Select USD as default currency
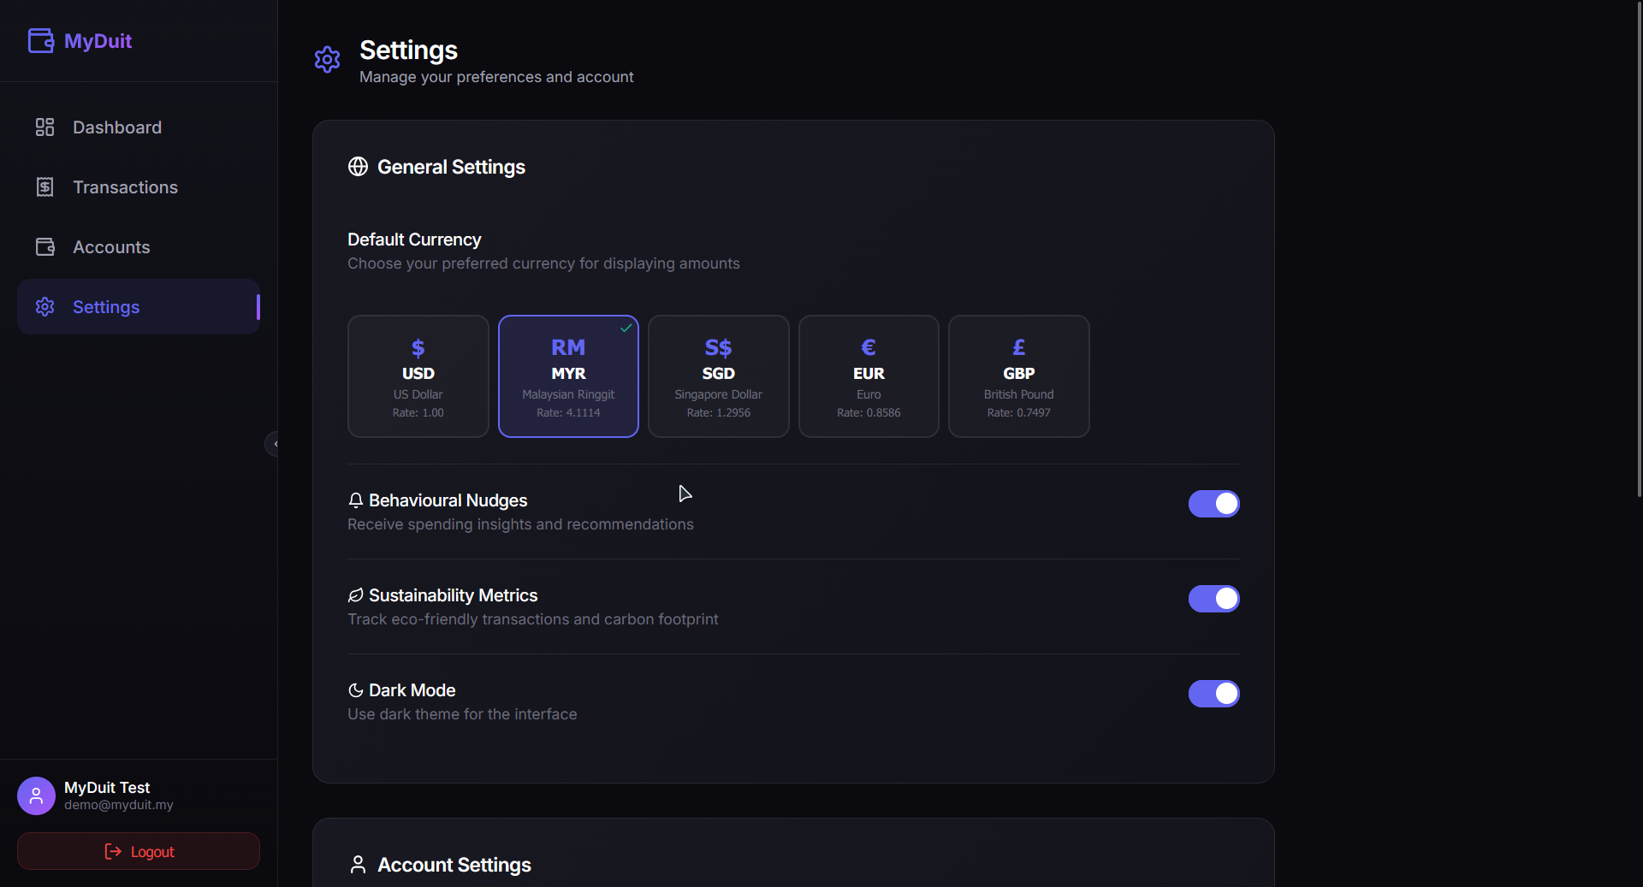The height and width of the screenshot is (887, 1643). (418, 376)
